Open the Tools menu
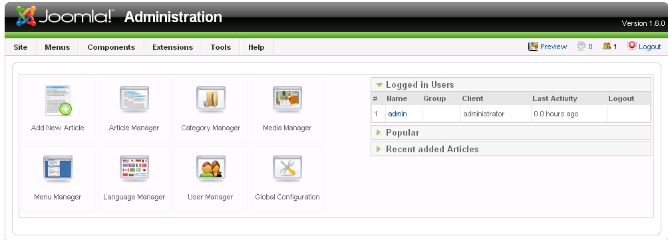The width and height of the screenshot is (668, 240). (x=221, y=47)
